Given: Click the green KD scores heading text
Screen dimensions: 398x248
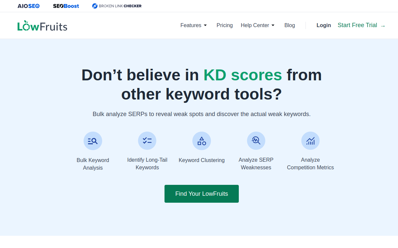Looking at the screenshot, I should tap(243, 75).
